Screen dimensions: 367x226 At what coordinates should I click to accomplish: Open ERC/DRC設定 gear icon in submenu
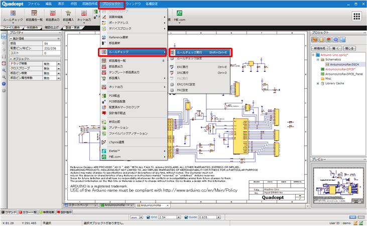click(x=172, y=84)
